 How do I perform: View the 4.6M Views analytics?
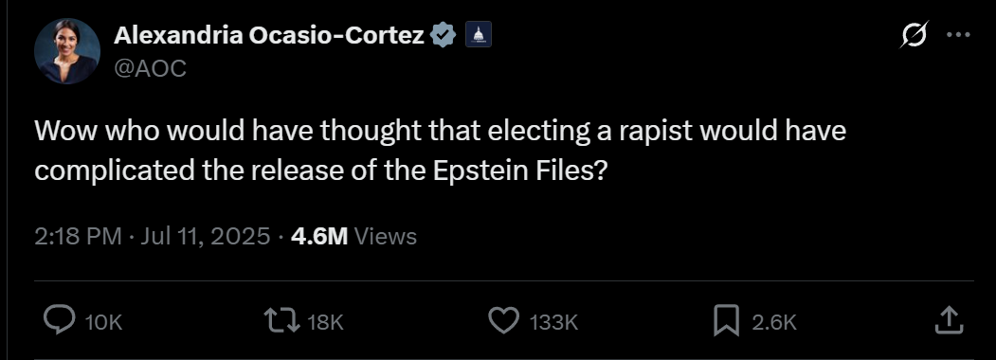click(x=353, y=236)
